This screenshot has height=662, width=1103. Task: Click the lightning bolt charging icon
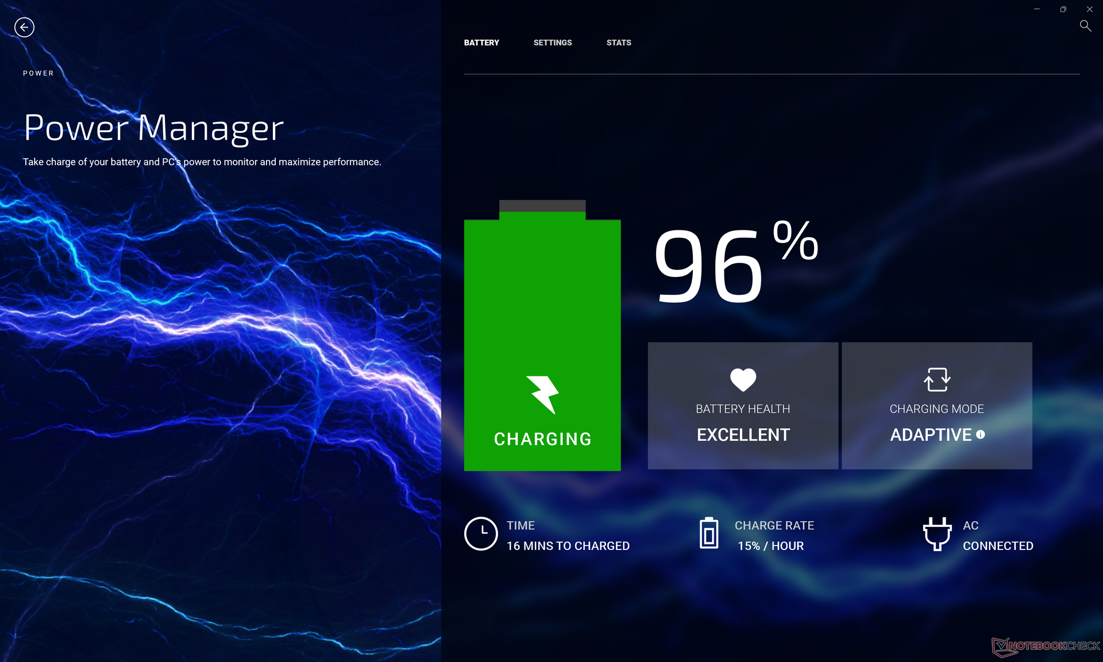click(543, 394)
